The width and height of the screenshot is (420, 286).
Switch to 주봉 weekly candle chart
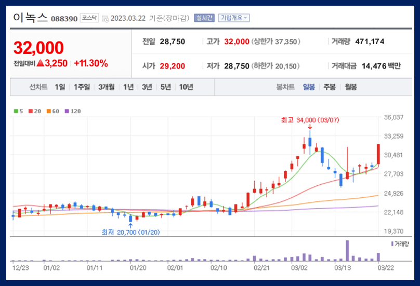330,87
